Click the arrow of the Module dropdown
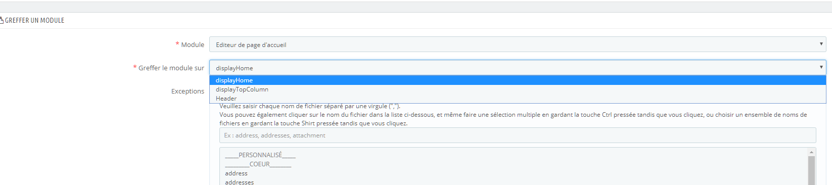 [x=821, y=44]
